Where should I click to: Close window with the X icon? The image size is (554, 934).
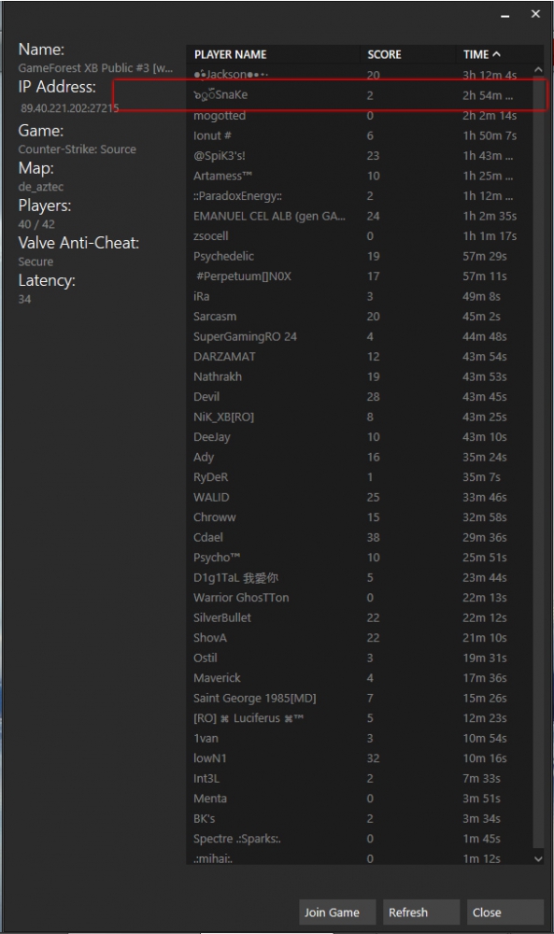click(535, 14)
